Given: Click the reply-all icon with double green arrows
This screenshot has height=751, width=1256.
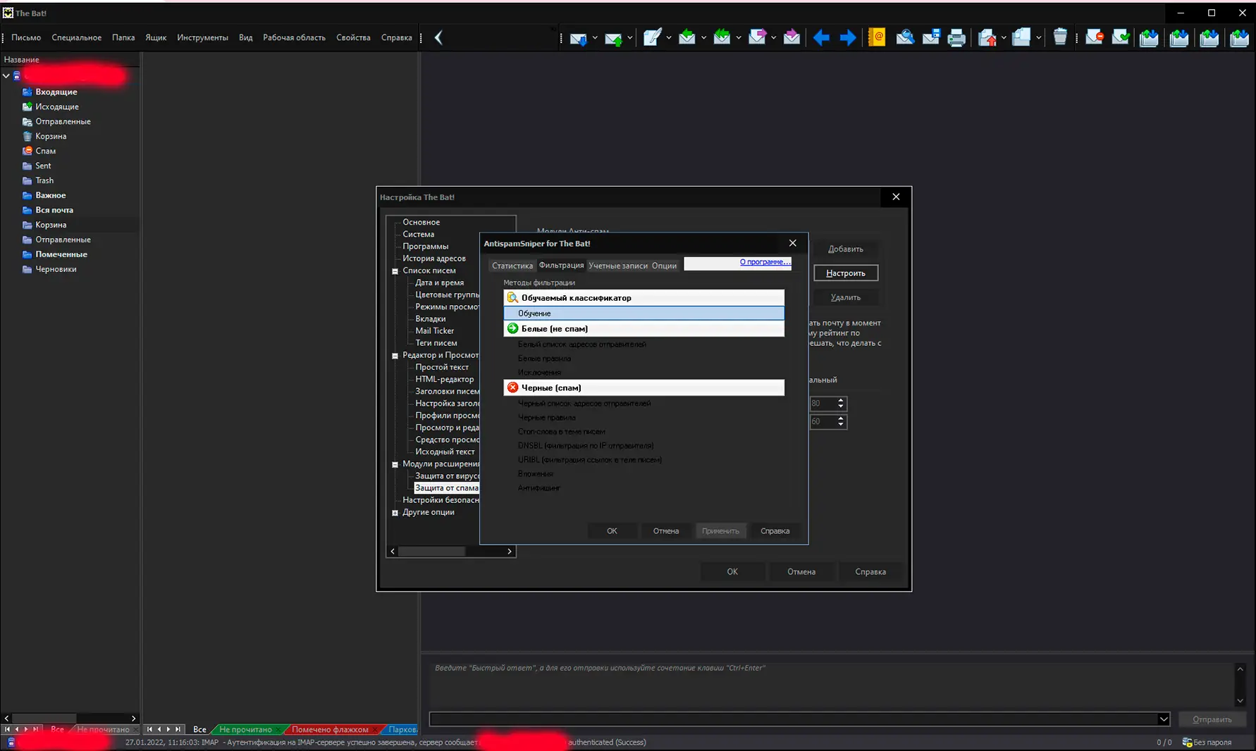Looking at the screenshot, I should 722,37.
